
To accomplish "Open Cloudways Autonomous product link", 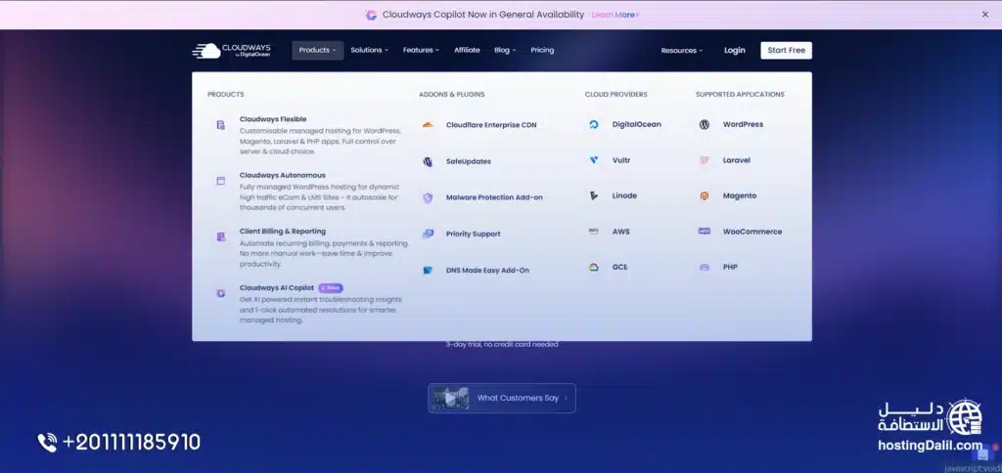I will [x=282, y=176].
